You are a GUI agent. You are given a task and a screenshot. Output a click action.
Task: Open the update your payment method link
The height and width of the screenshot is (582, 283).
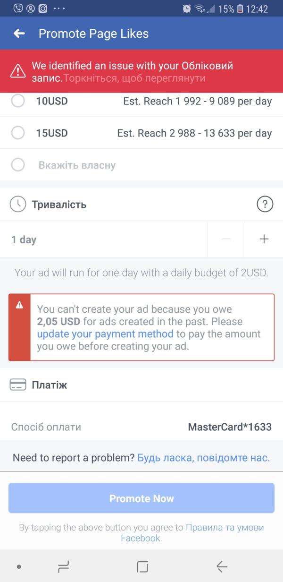click(105, 334)
